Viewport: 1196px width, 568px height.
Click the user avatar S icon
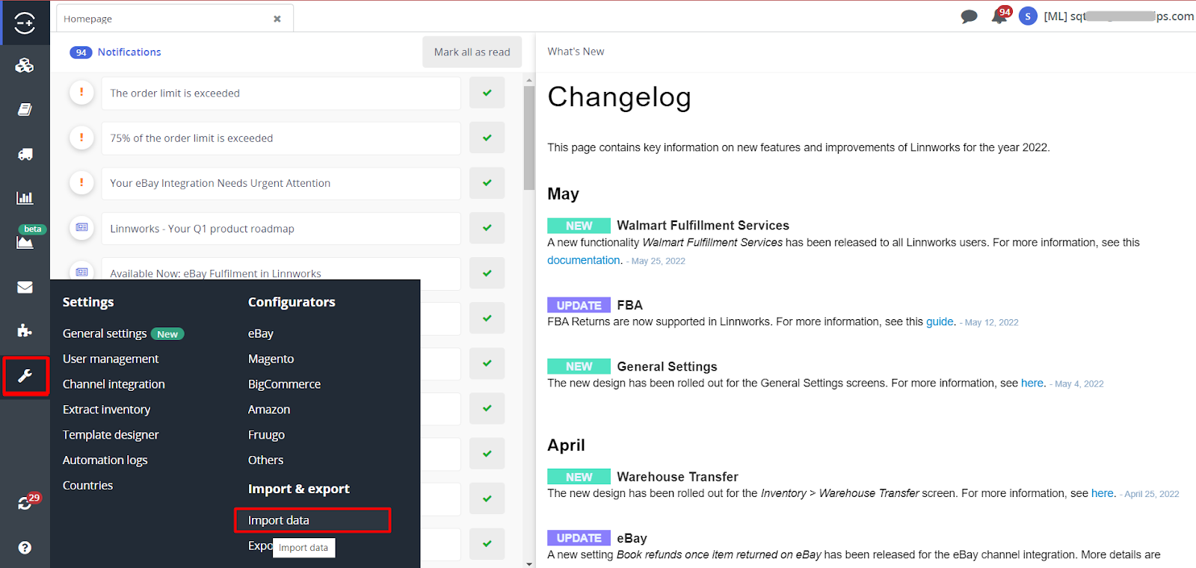[1028, 16]
